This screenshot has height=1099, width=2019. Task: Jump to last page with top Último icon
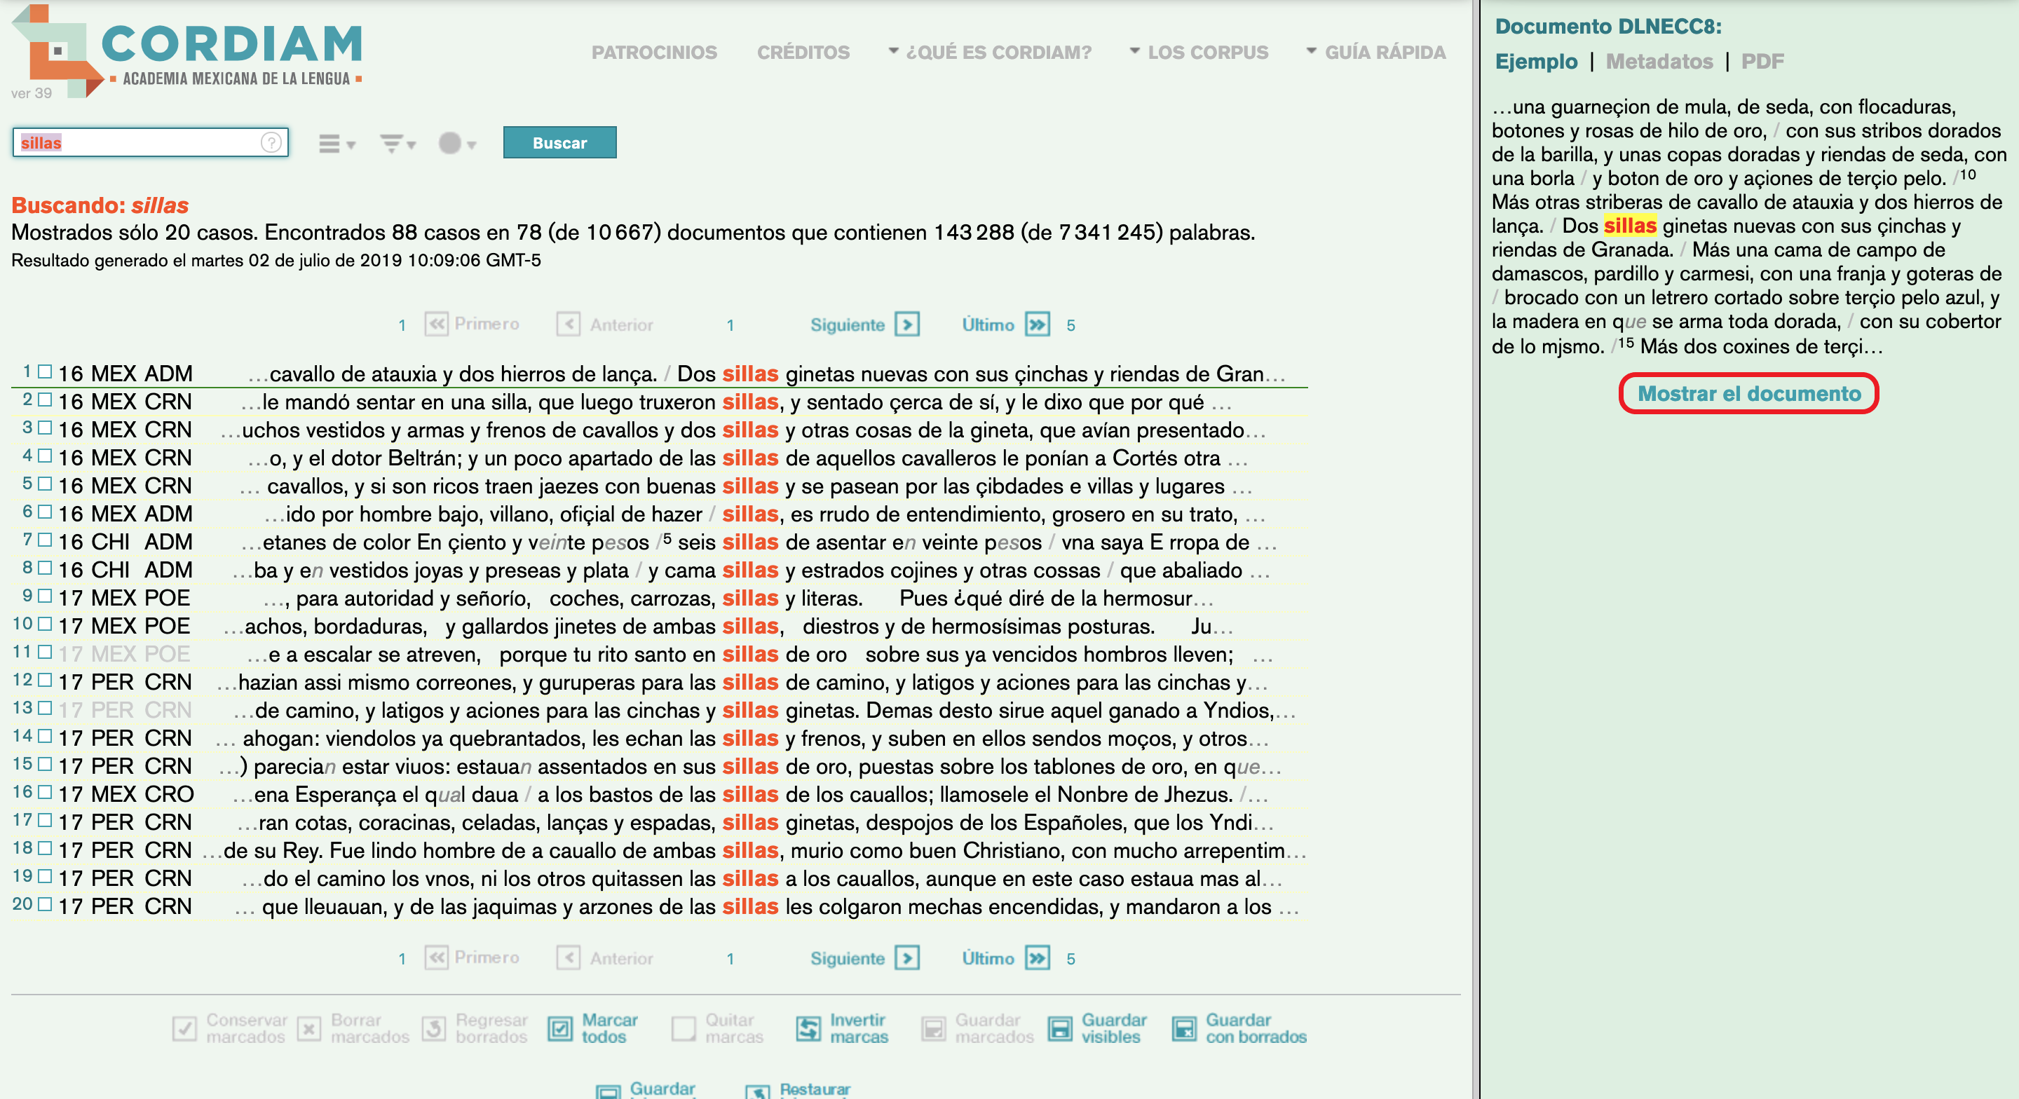(1038, 324)
